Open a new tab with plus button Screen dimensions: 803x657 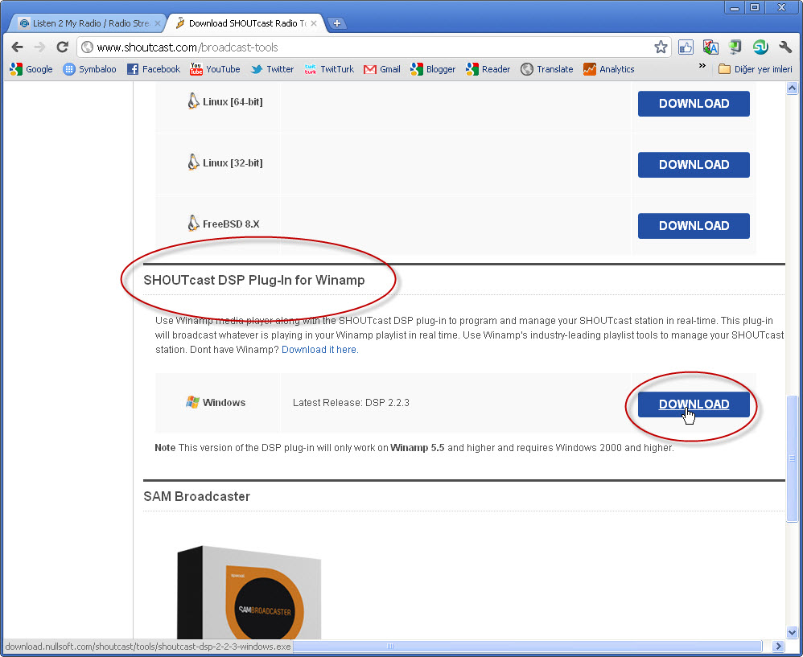(x=336, y=23)
